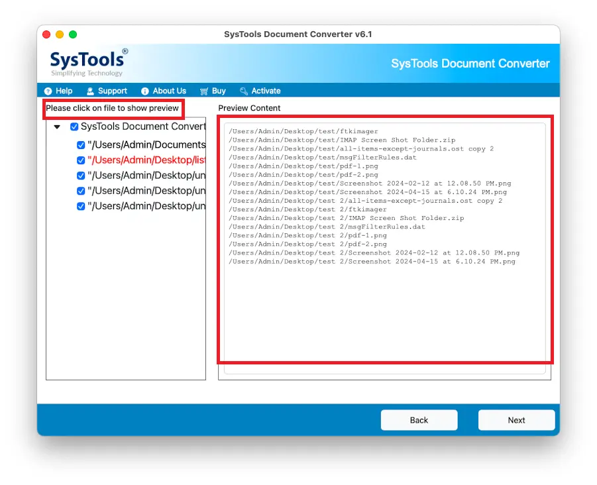Proceed with the Next button
597x485 pixels.
(516, 420)
